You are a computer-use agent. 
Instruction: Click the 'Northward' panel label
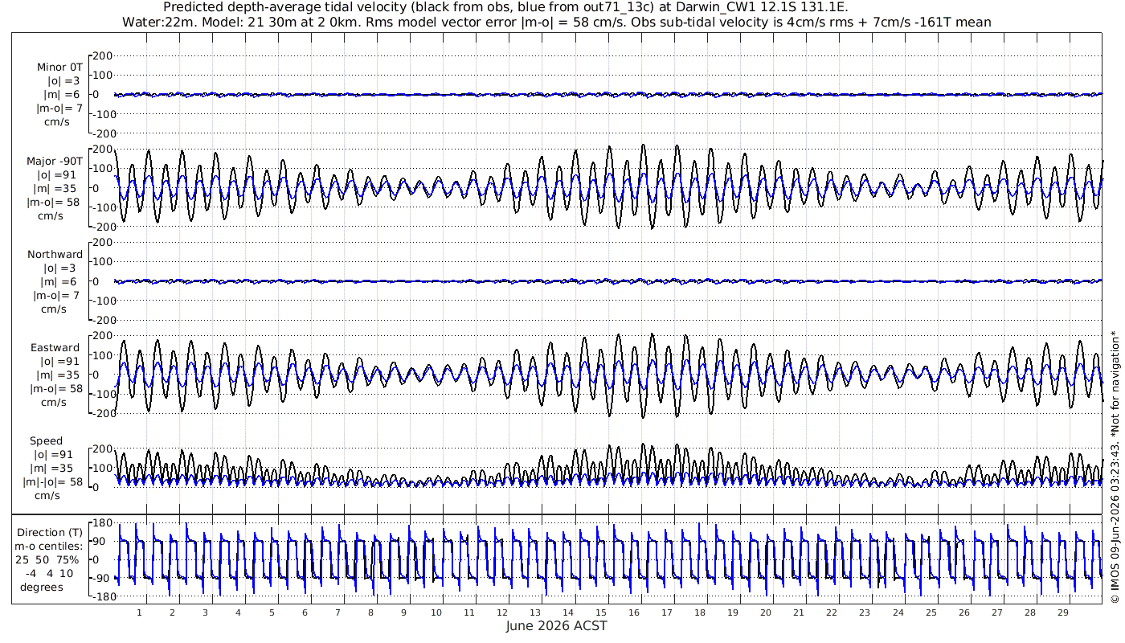pyautogui.click(x=55, y=255)
